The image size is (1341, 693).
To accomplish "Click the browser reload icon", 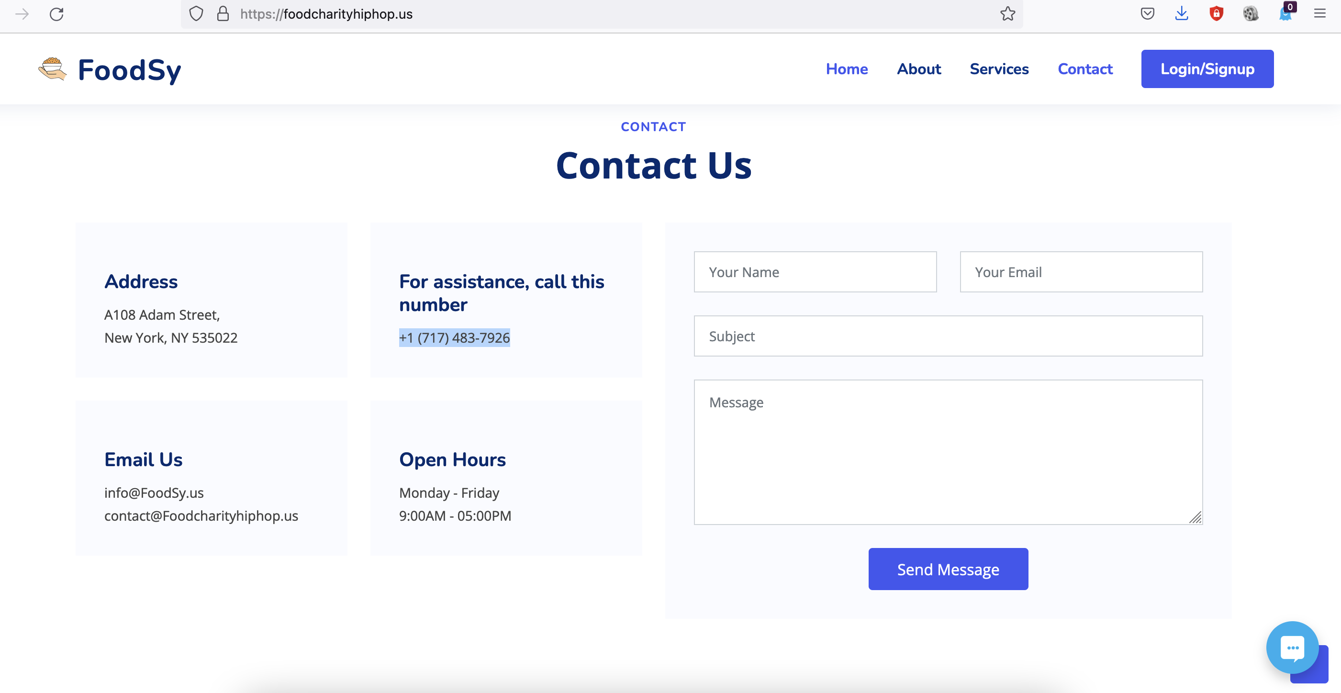I will tap(56, 14).
